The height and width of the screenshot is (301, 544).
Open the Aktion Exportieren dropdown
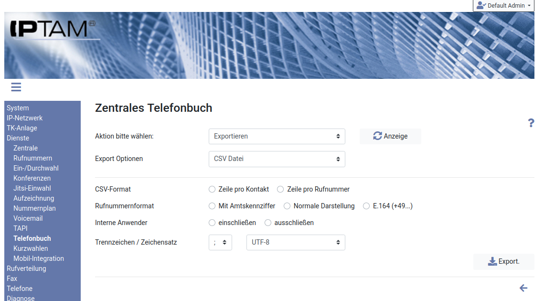click(277, 136)
